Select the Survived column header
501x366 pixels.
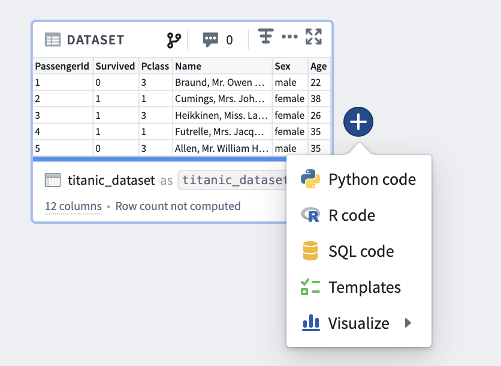[x=116, y=66]
